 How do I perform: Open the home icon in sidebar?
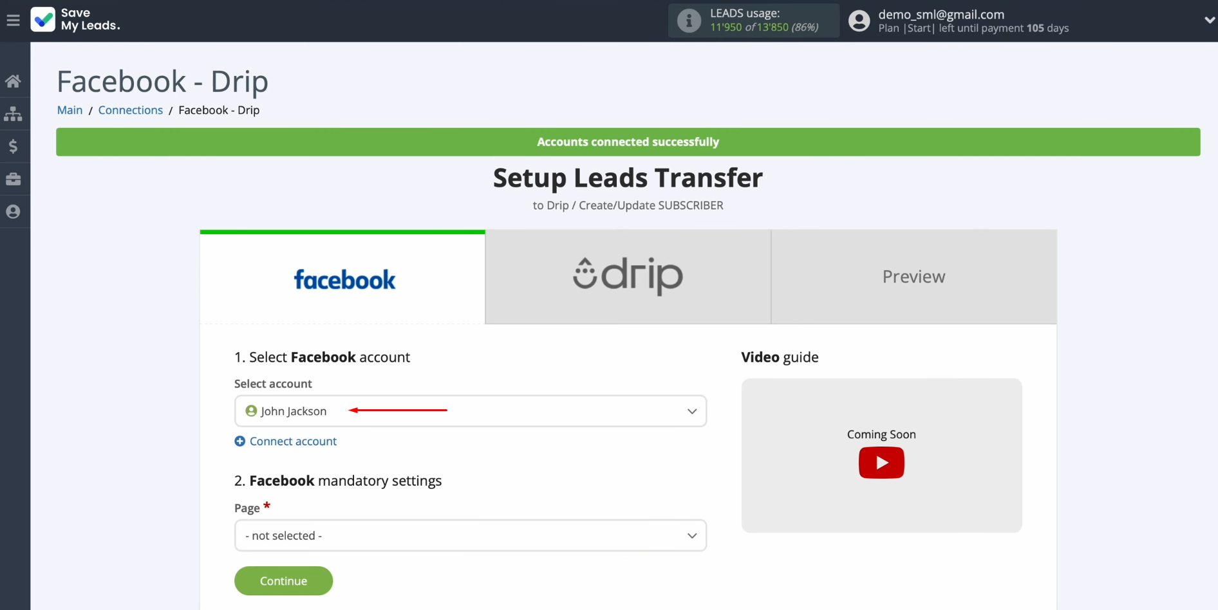(13, 81)
